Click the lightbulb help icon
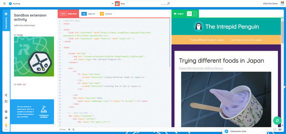The width and height of the screenshot is (286, 134). tap(6, 125)
